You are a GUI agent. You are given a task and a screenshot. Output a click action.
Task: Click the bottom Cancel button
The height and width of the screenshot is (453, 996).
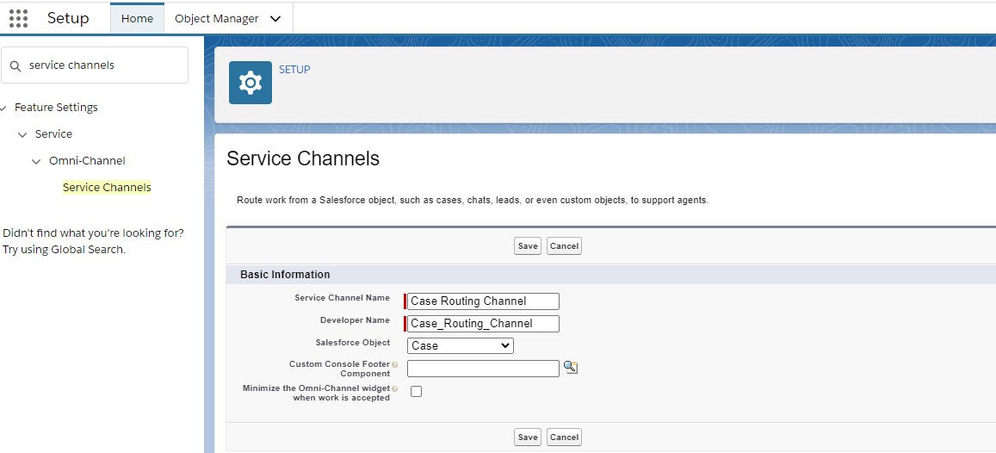coord(564,437)
